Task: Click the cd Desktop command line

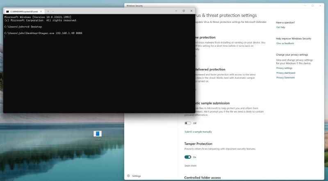Action: pyautogui.click(x=23, y=27)
